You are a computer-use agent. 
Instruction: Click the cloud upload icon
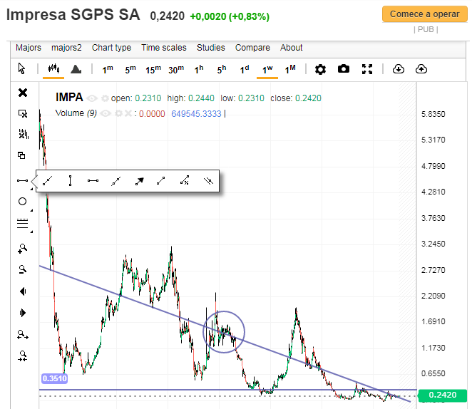(x=421, y=69)
